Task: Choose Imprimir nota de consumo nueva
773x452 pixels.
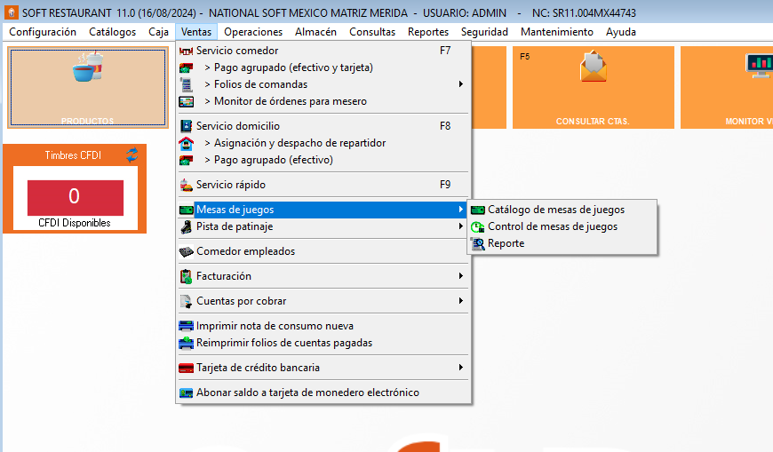Action: point(323,326)
